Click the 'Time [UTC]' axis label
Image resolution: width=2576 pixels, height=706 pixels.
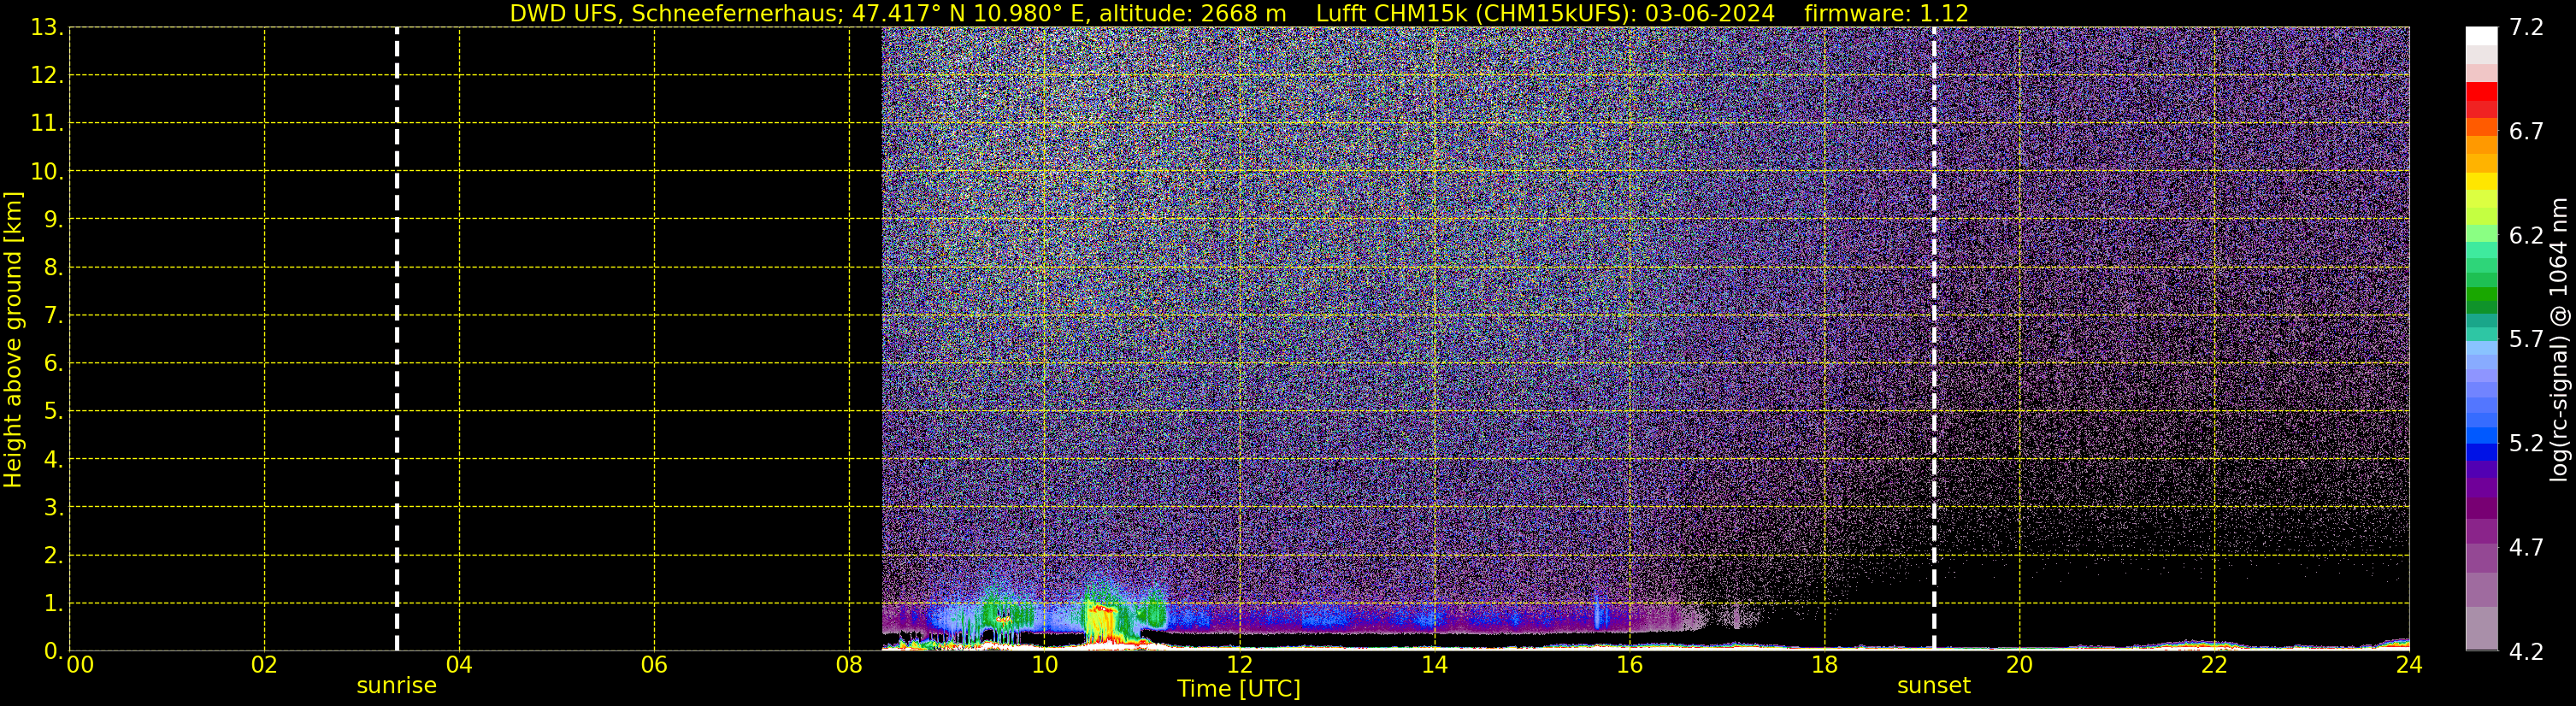(x=1239, y=689)
